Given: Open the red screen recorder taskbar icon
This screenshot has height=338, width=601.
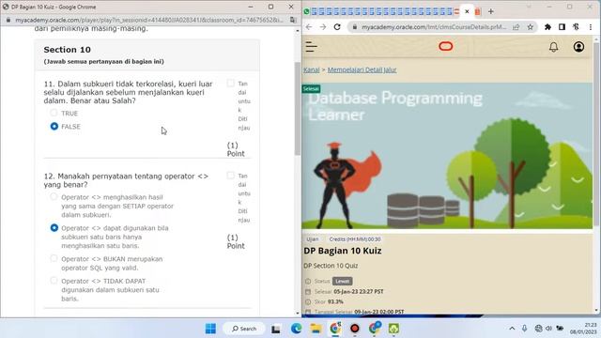Looking at the screenshot, I should point(355,329).
